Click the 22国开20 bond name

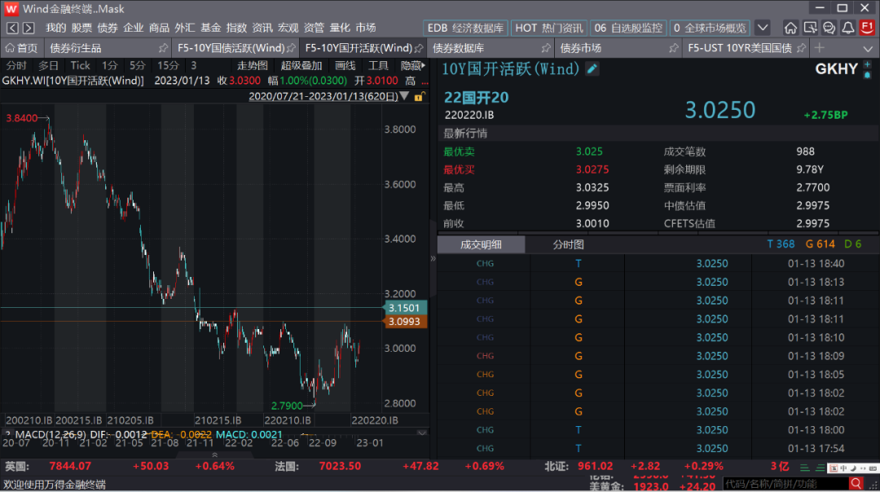pos(476,98)
